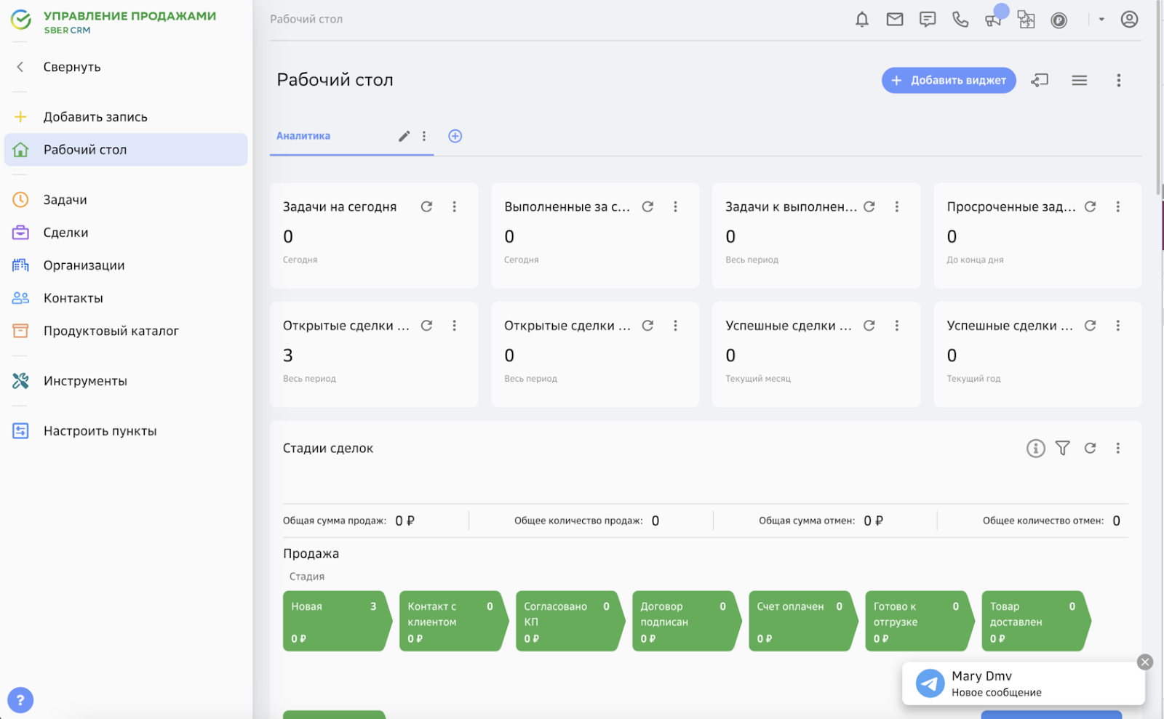Edit the Аналитика tab with pencil icon
This screenshot has width=1164, height=719.
tap(404, 136)
